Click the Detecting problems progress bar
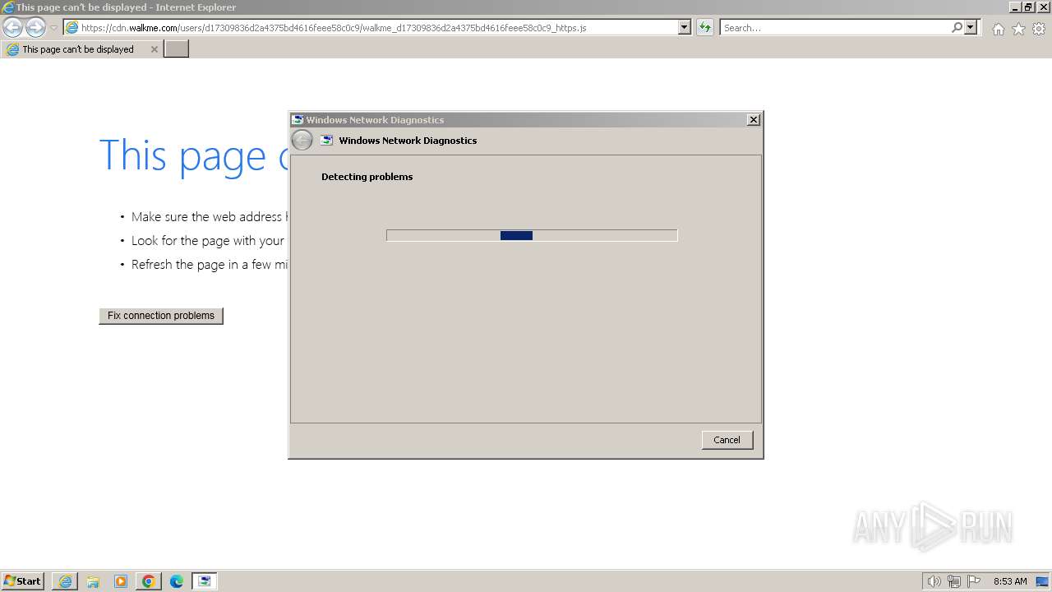Screen dimensions: 1052x592 click(x=532, y=235)
